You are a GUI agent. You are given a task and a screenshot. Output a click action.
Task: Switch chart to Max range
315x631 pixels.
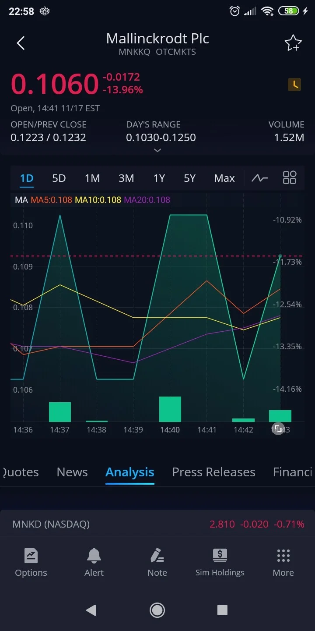[224, 178]
